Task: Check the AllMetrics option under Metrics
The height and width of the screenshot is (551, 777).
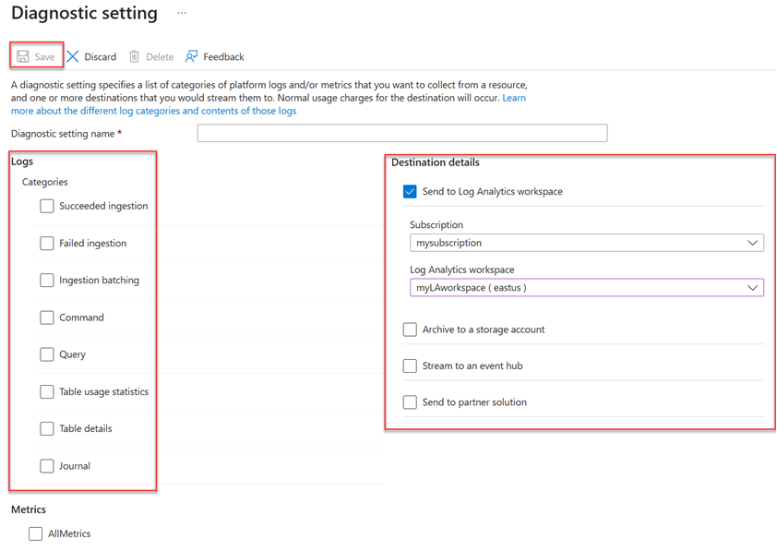Action: point(34,533)
